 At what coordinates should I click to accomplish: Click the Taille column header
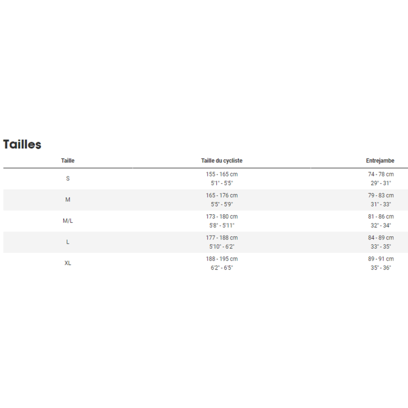(68, 161)
